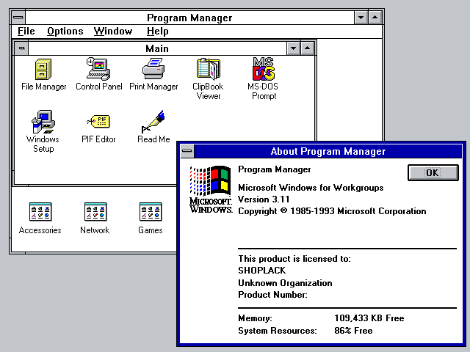Screen dimensions: 470x352
Task: Click the Program Manager window title bar
Action: coord(189,18)
